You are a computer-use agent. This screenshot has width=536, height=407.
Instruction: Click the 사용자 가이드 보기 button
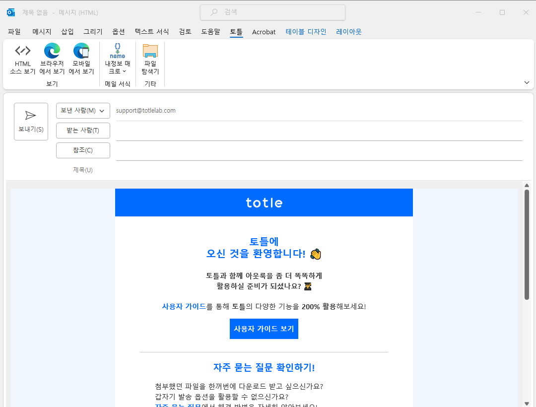(x=264, y=329)
